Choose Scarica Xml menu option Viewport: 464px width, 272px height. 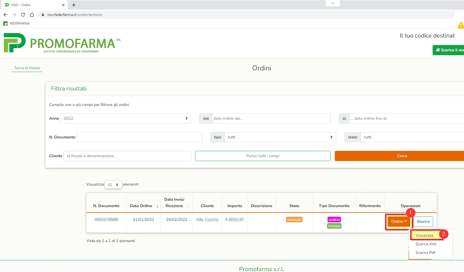pyautogui.click(x=426, y=244)
